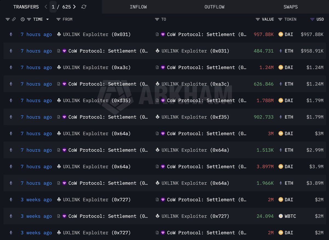The height and width of the screenshot is (240, 329).
Task: Open the SWAPS tab
Action: [x=291, y=7]
